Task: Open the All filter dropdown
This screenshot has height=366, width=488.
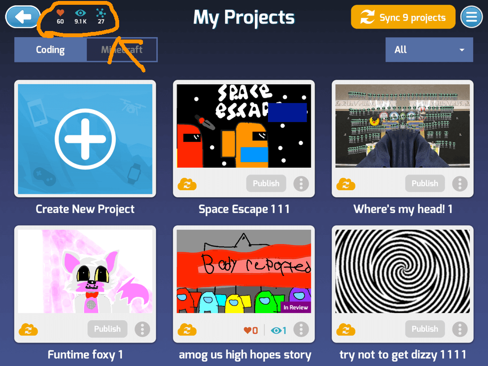Action: 429,50
